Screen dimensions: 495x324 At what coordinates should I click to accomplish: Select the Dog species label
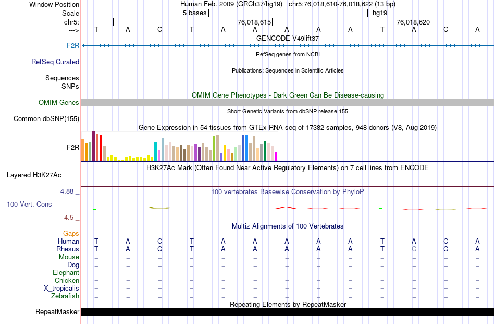tap(73, 265)
